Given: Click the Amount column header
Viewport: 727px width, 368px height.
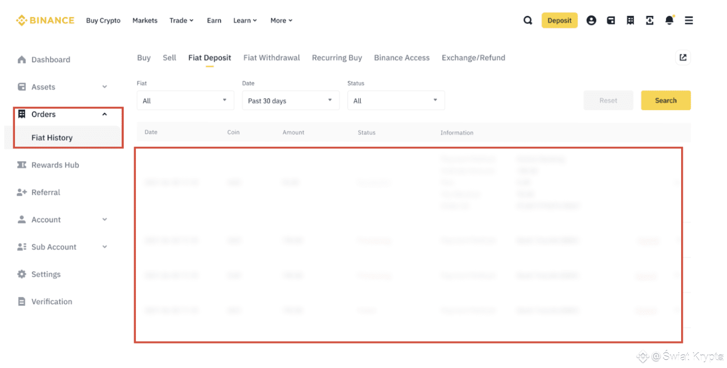Looking at the screenshot, I should pos(293,132).
